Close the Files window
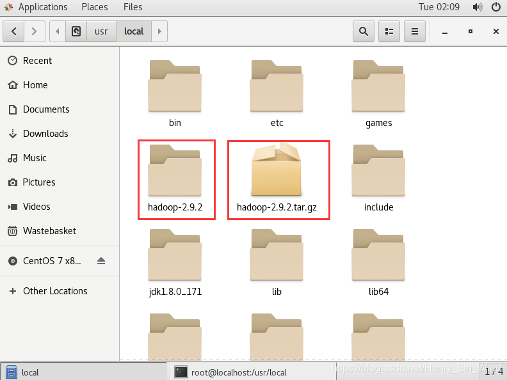 pos(496,32)
